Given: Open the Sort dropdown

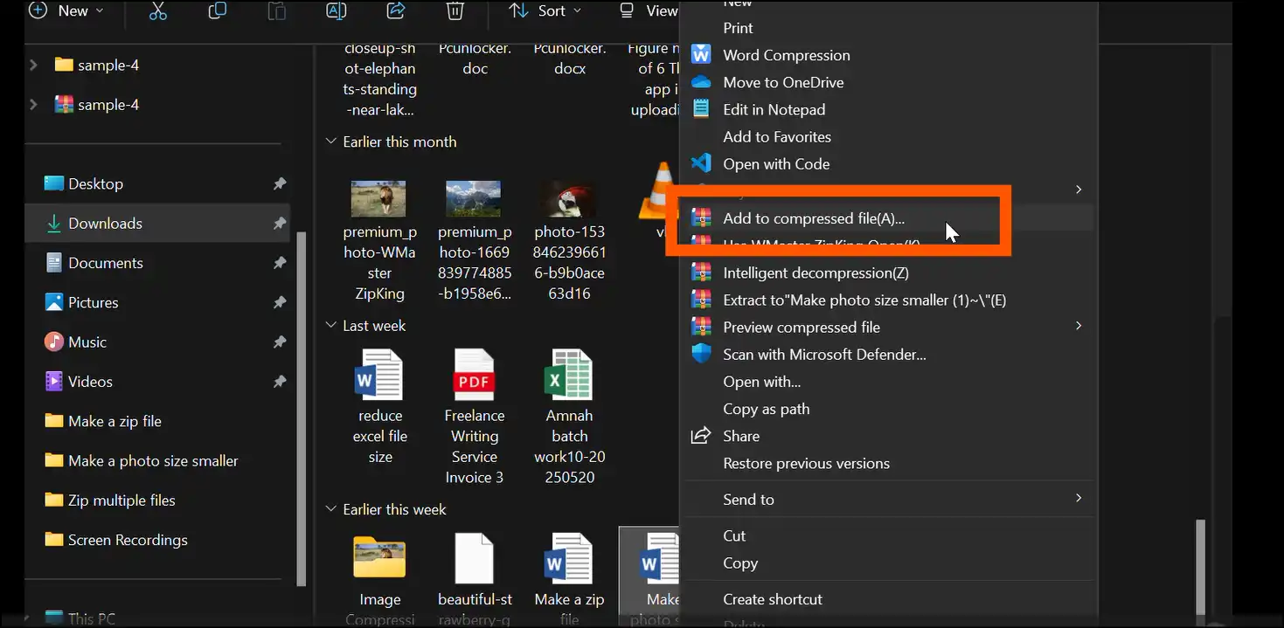Looking at the screenshot, I should [x=545, y=11].
